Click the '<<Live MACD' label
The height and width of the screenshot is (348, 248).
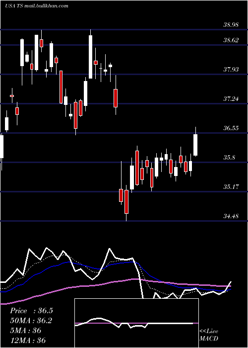click(209, 335)
